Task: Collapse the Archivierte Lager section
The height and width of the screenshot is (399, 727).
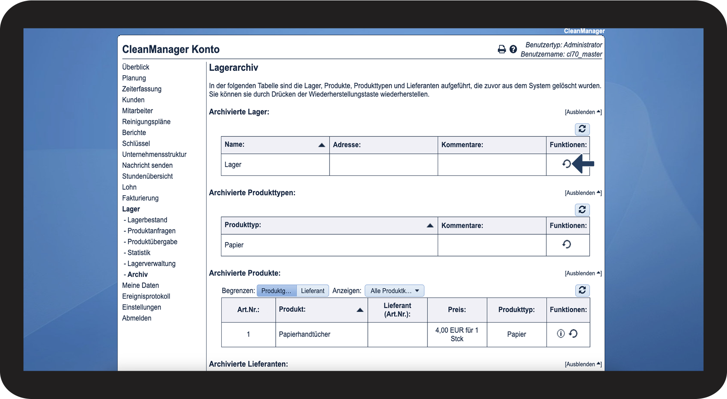Action: tap(583, 112)
